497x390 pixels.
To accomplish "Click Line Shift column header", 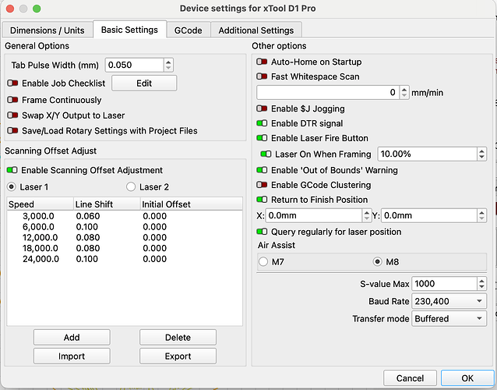I will pos(107,204).
